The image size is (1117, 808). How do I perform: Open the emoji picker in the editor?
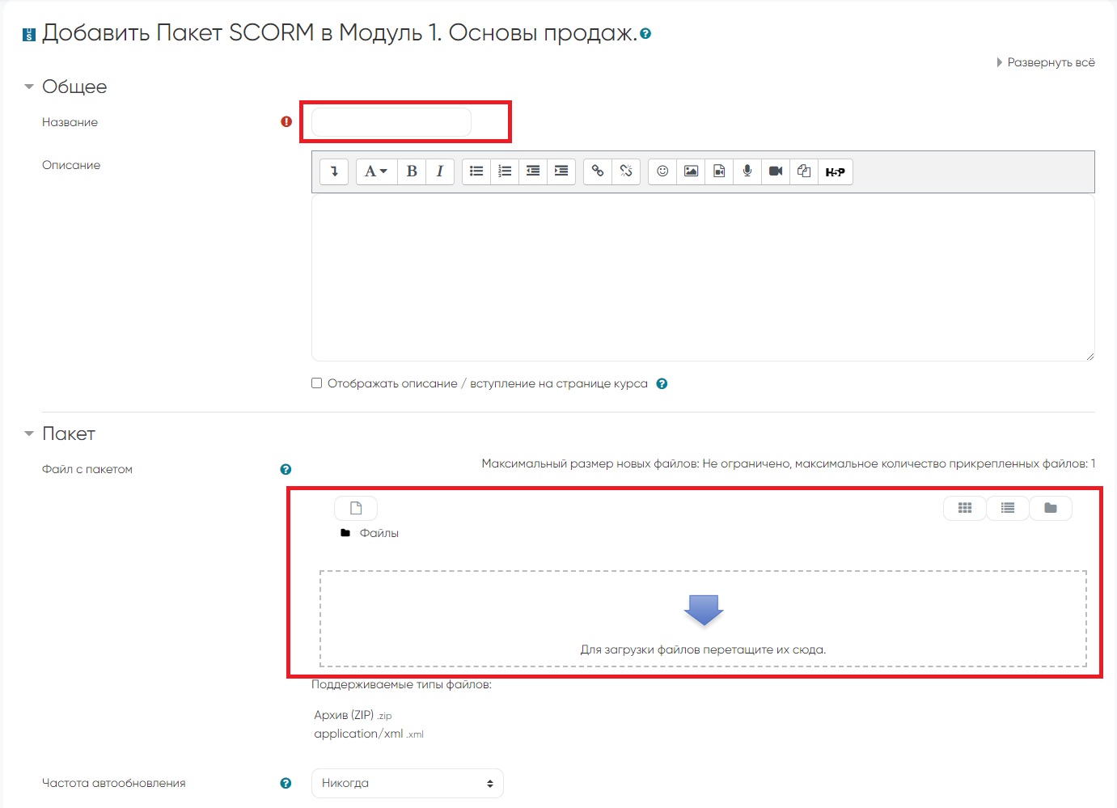click(662, 171)
